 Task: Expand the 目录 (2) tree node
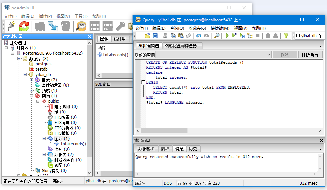tap(32, 80)
